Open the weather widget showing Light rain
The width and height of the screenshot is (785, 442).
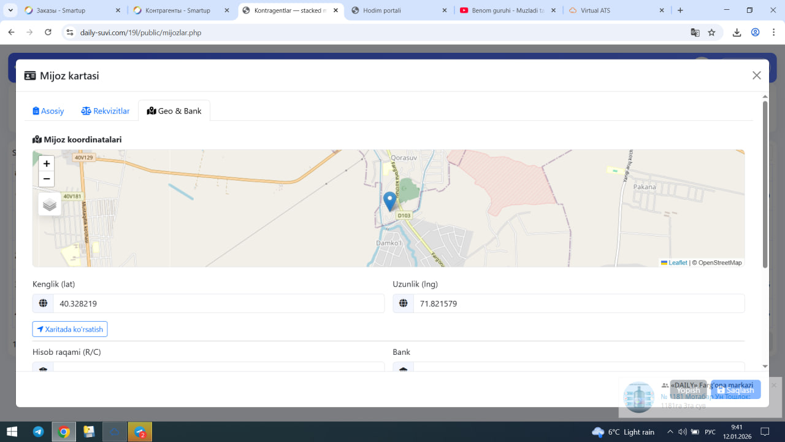(x=623, y=432)
